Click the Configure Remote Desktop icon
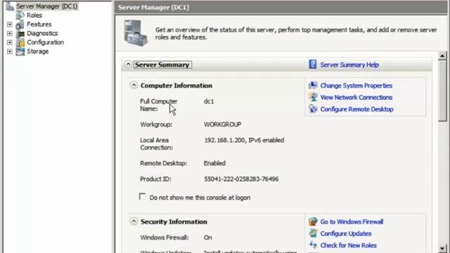Viewport: 450px width, 253px height. pos(313,109)
